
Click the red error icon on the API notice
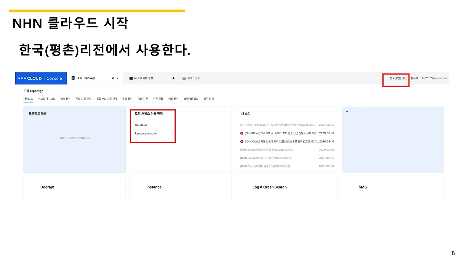point(242,133)
